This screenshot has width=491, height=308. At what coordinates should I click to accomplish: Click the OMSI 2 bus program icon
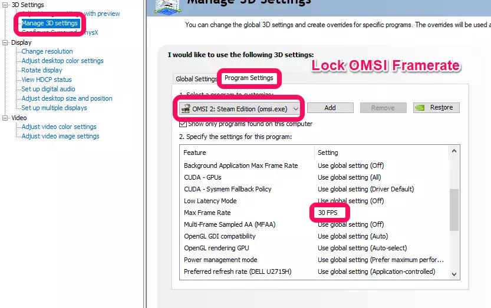(186, 108)
